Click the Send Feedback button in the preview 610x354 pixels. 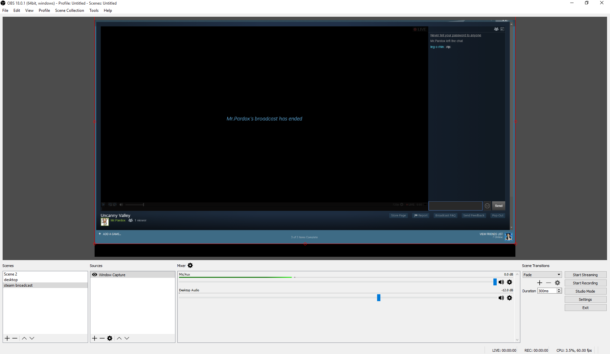point(474,215)
